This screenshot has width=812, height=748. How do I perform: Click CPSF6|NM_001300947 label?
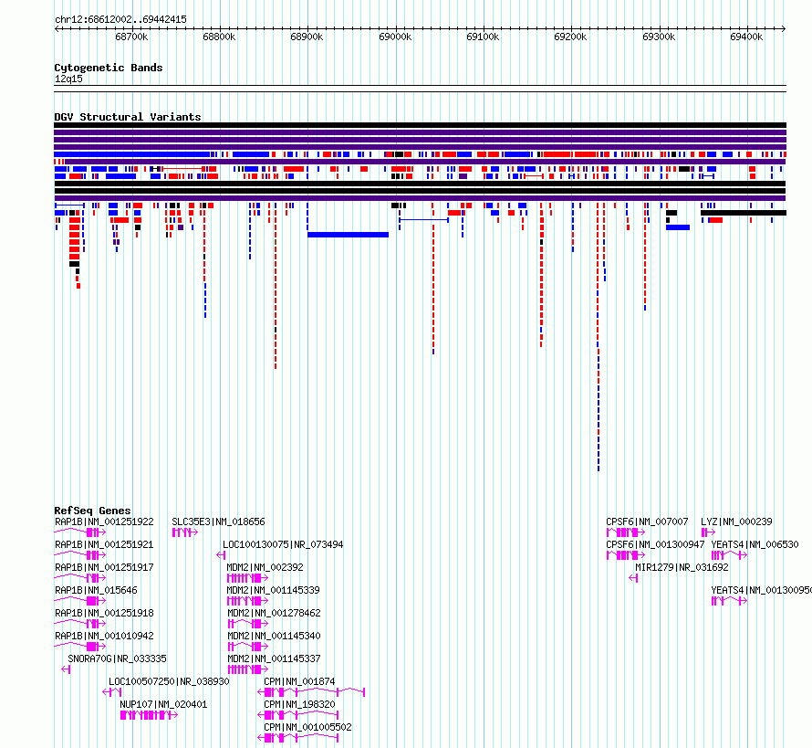[x=655, y=544]
